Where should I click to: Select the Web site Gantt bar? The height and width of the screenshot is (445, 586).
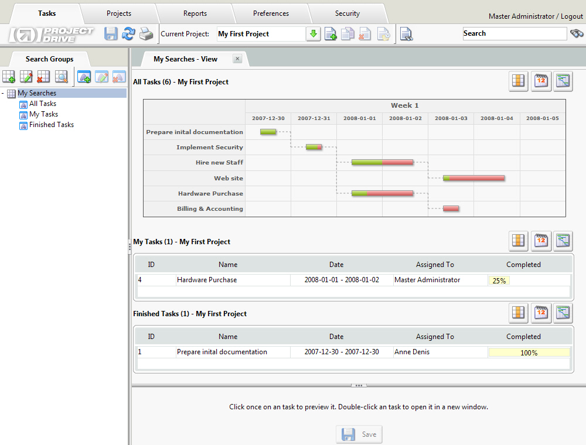(x=473, y=178)
